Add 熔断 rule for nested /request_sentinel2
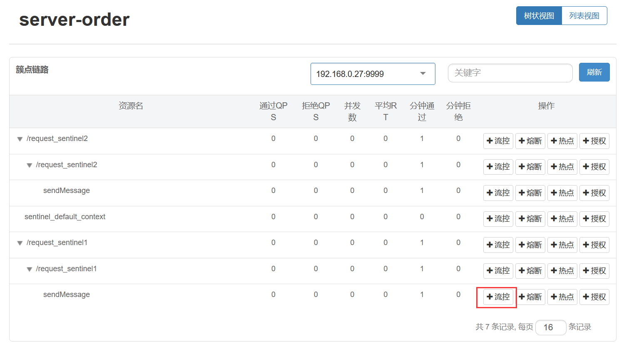 pyautogui.click(x=530, y=167)
